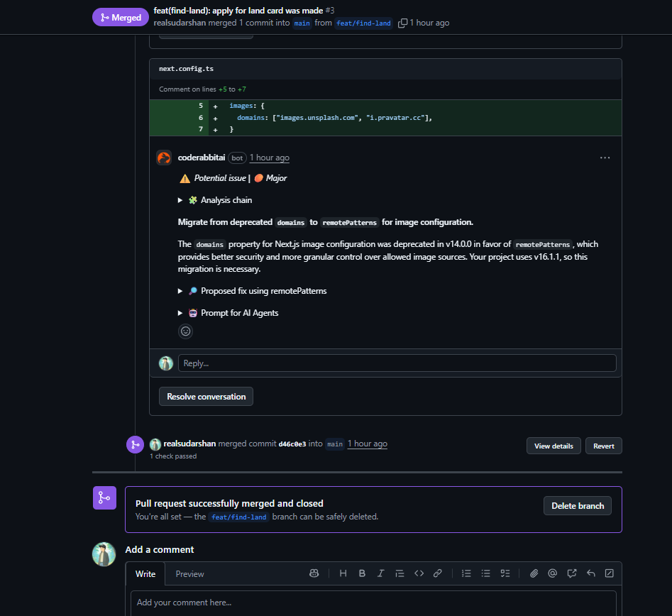672x616 pixels.
Task: Click inside the Add your comment field
Action: point(319,602)
